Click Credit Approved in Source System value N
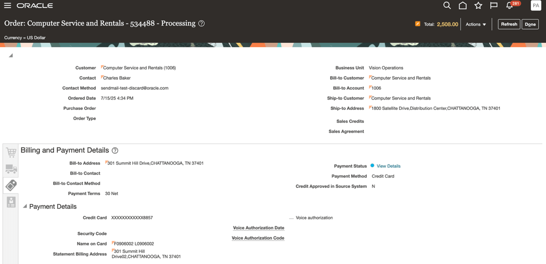Viewport: 546px width, 264px height. click(x=373, y=186)
